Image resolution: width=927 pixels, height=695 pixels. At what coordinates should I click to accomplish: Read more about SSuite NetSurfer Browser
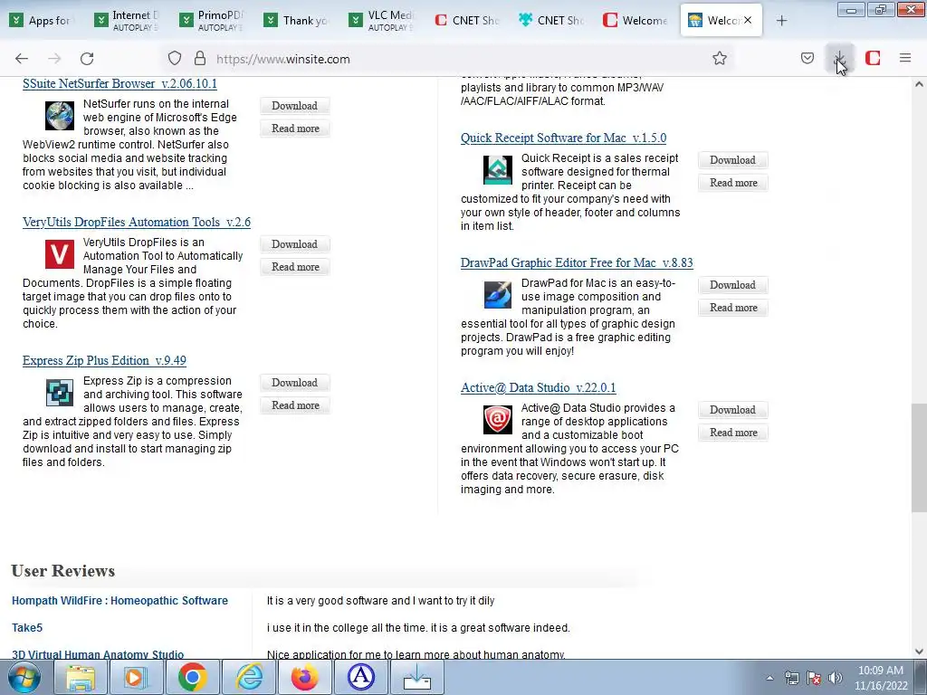tap(294, 129)
